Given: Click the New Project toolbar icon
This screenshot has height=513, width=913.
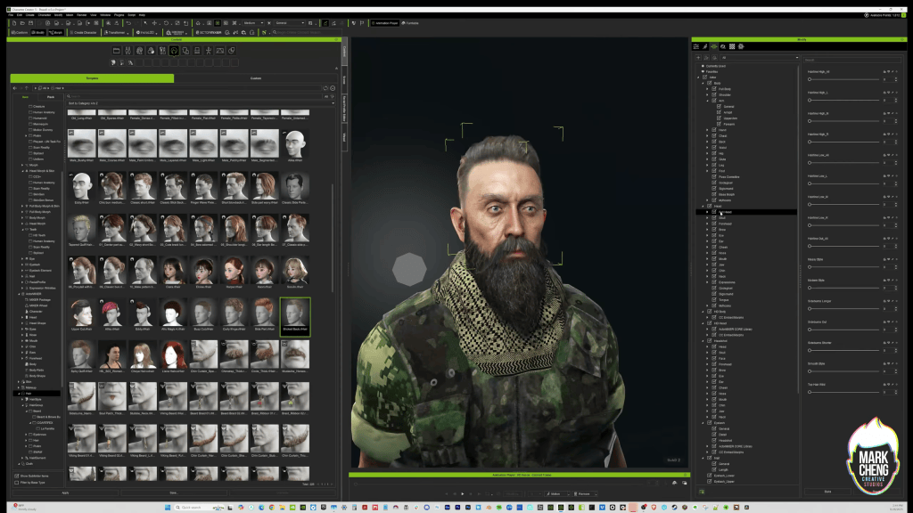Looking at the screenshot, I should click(14, 23).
